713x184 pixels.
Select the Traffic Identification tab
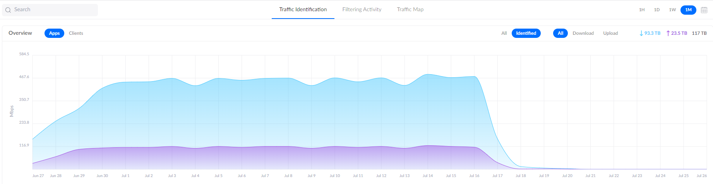click(x=303, y=10)
